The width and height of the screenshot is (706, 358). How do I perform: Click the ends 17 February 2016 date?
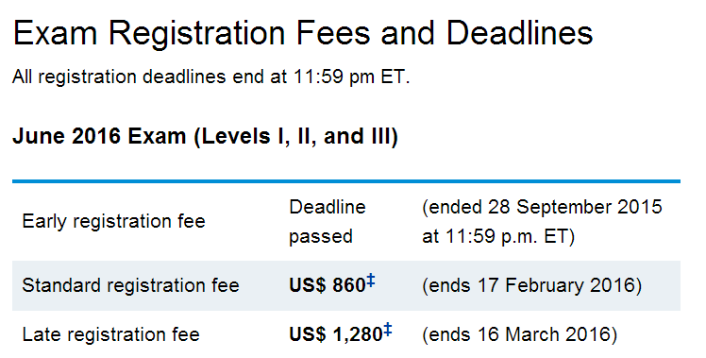click(531, 285)
